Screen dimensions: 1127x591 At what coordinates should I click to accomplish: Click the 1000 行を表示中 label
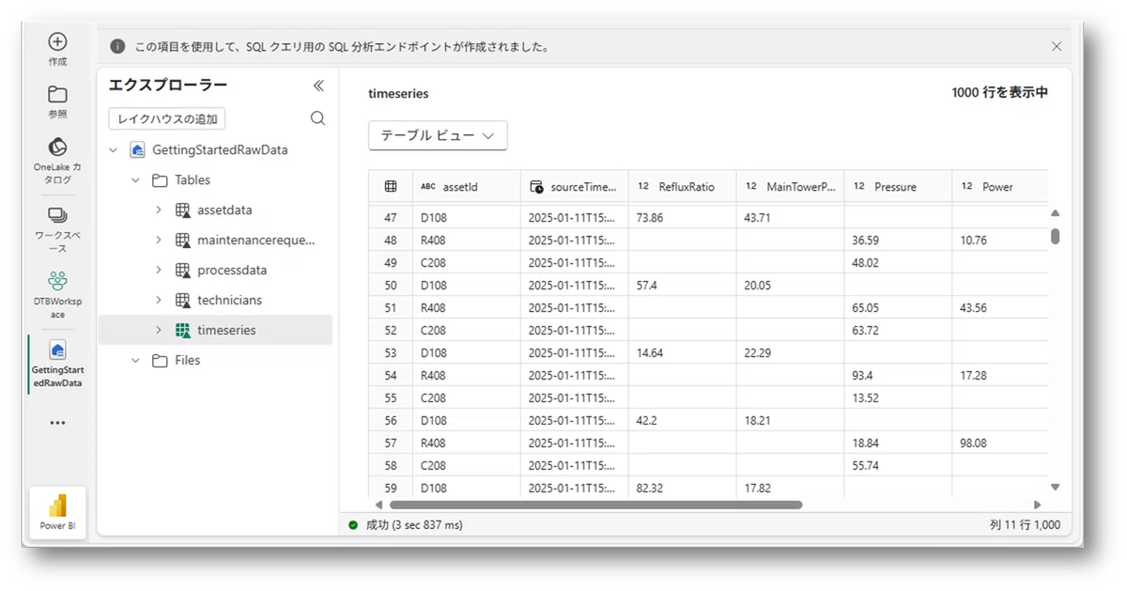coord(999,92)
